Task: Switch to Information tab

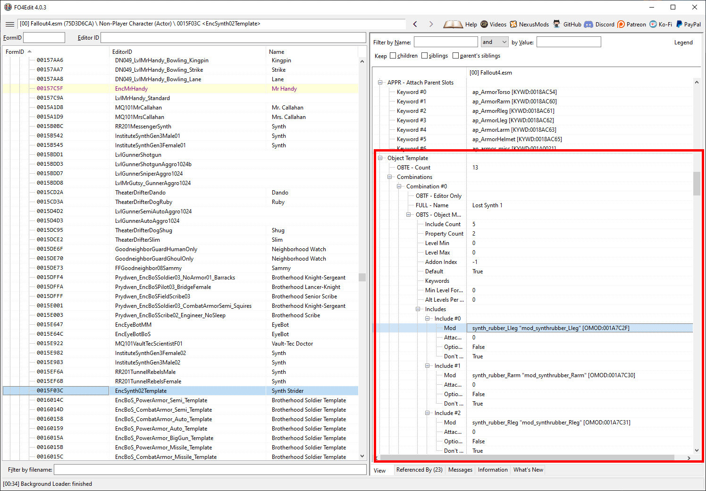Action: pyautogui.click(x=493, y=470)
